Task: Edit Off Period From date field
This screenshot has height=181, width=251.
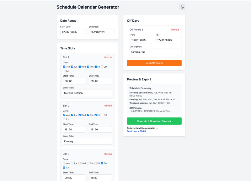Action: (x=141, y=40)
